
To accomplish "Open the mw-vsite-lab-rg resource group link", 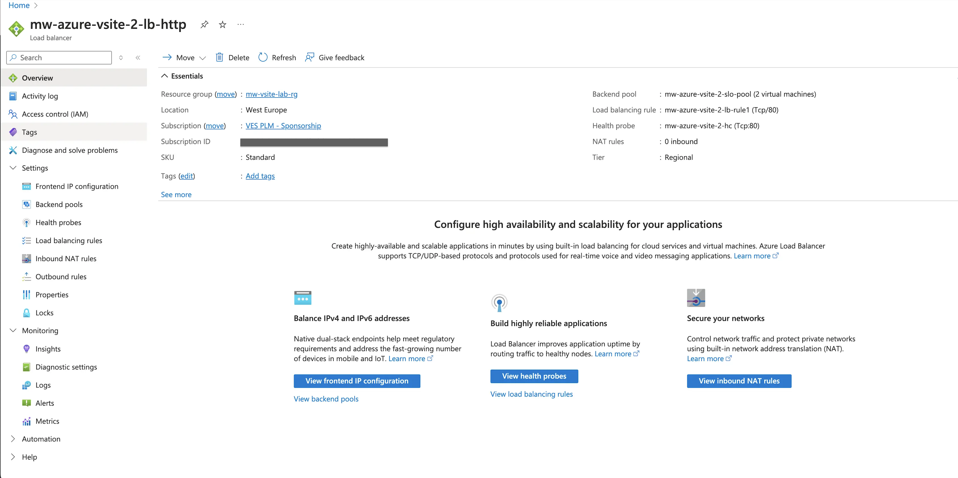I will (271, 94).
